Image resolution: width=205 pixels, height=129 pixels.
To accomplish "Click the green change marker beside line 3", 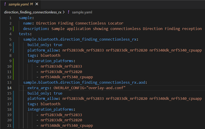I will [x=13, y=29].
